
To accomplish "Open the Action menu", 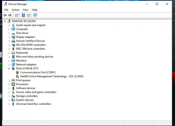I will click(x=15, y=10).
